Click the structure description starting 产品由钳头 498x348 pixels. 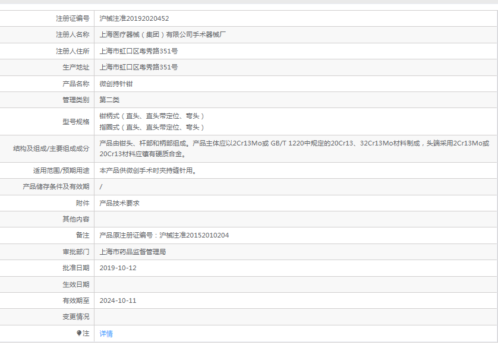pyautogui.click(x=294, y=148)
